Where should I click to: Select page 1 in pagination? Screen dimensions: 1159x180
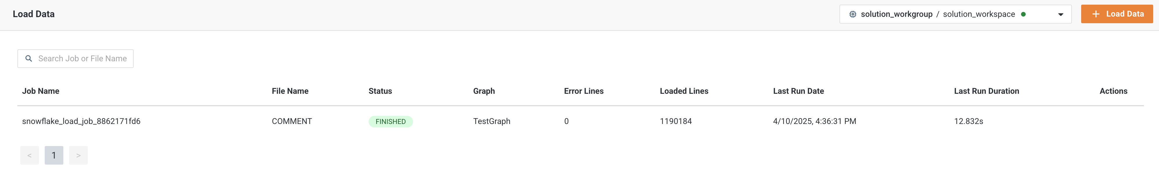54,155
